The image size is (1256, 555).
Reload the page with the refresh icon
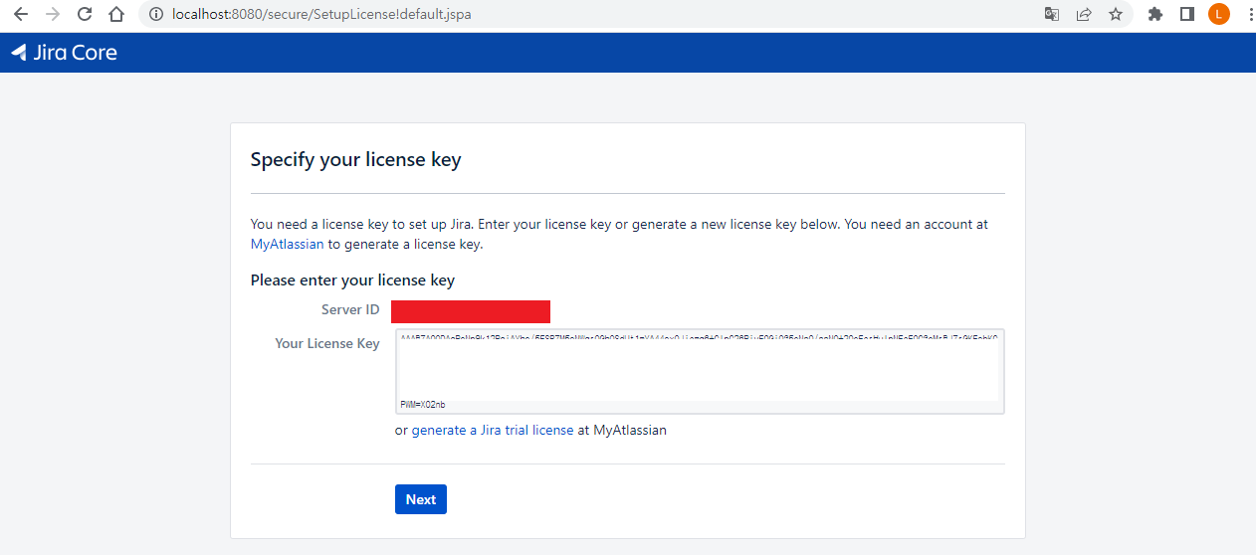pyautogui.click(x=85, y=14)
